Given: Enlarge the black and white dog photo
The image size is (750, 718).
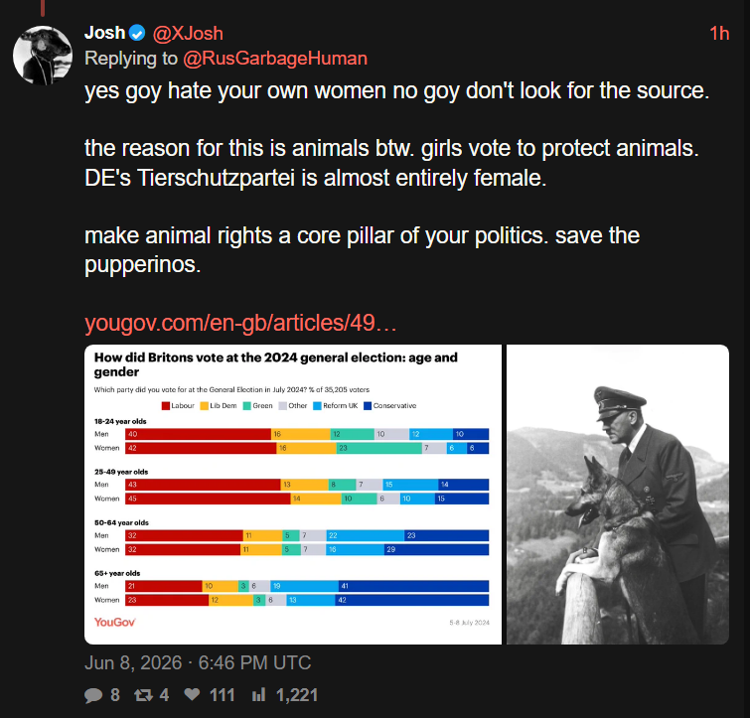Looking at the screenshot, I should (x=618, y=495).
